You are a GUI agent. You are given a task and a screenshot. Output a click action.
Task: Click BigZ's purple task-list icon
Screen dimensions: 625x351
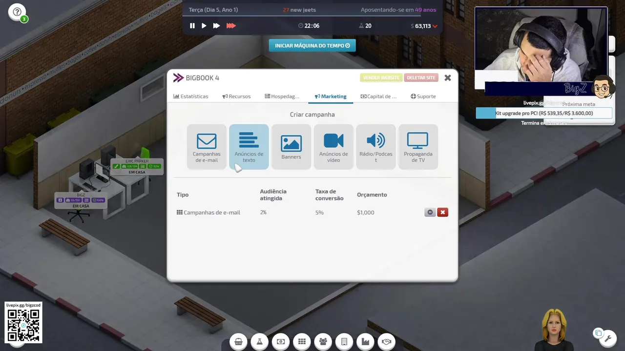pos(86,200)
